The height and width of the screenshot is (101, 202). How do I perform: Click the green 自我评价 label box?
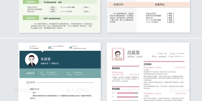(31, 18)
